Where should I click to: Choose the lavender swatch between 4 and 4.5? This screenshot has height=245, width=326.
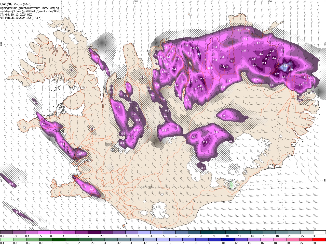(144, 232)
